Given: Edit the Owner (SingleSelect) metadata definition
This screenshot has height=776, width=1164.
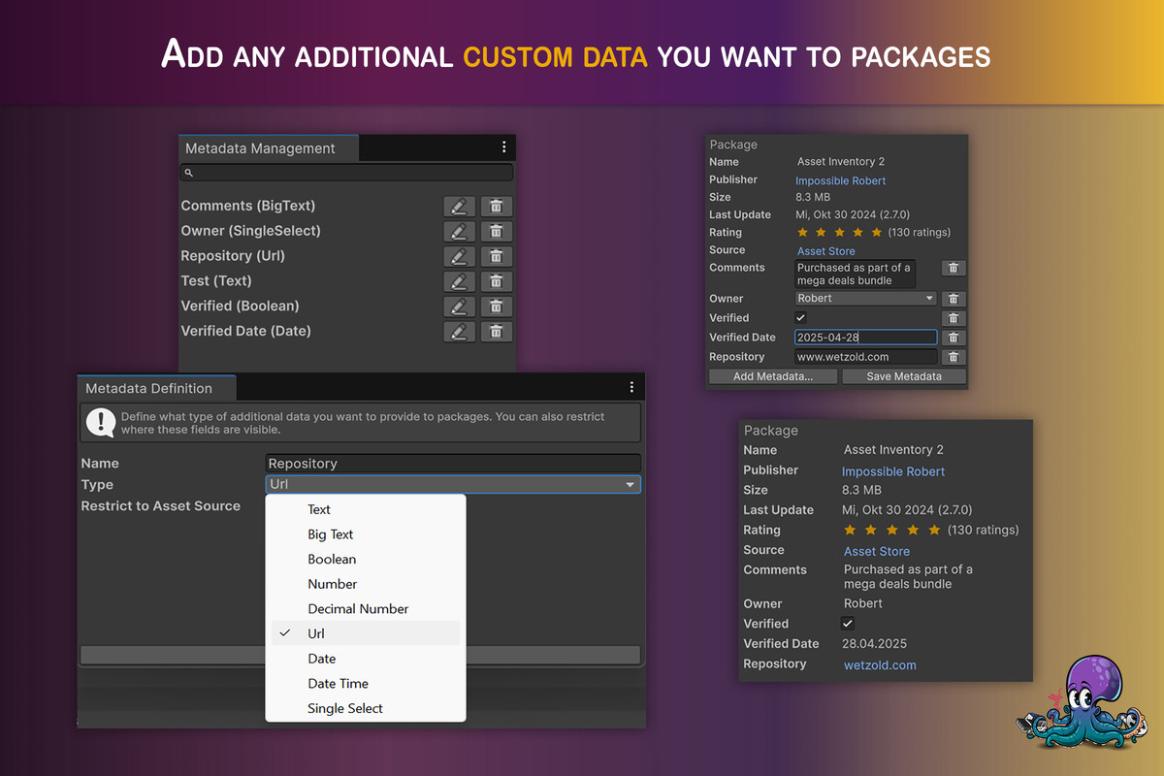Looking at the screenshot, I should click(x=458, y=231).
